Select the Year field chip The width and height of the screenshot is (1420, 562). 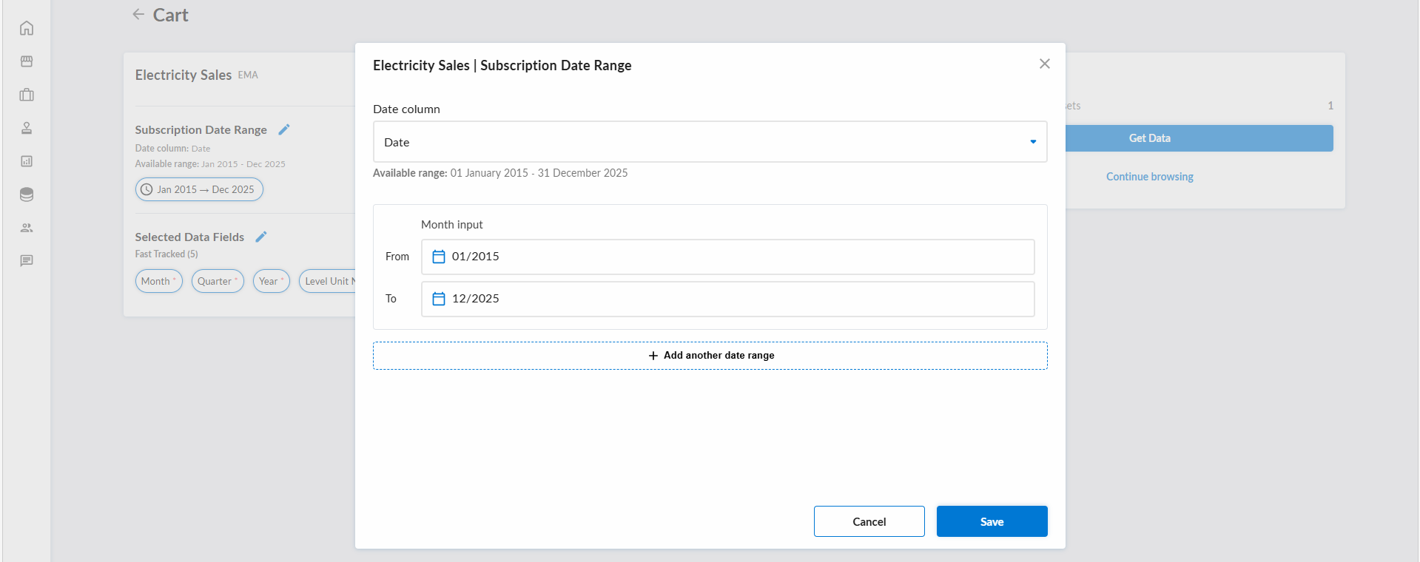click(x=272, y=281)
